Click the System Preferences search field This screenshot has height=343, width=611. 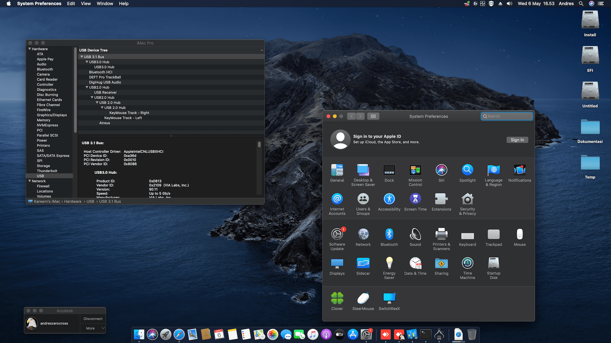(x=507, y=116)
